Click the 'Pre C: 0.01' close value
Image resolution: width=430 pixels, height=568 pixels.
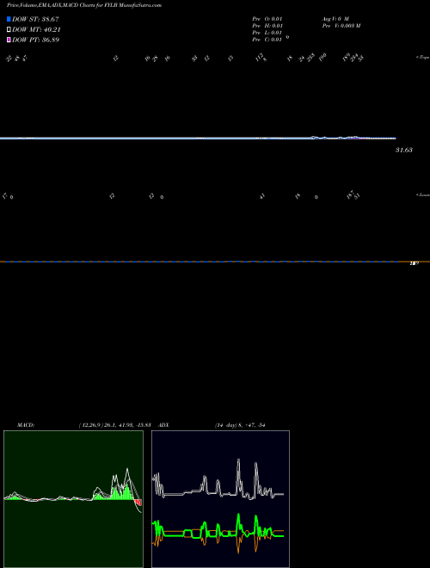coord(267,40)
